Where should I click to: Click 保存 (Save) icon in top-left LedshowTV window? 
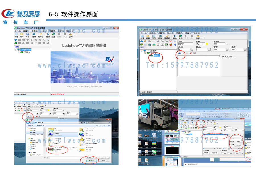tap(27, 35)
